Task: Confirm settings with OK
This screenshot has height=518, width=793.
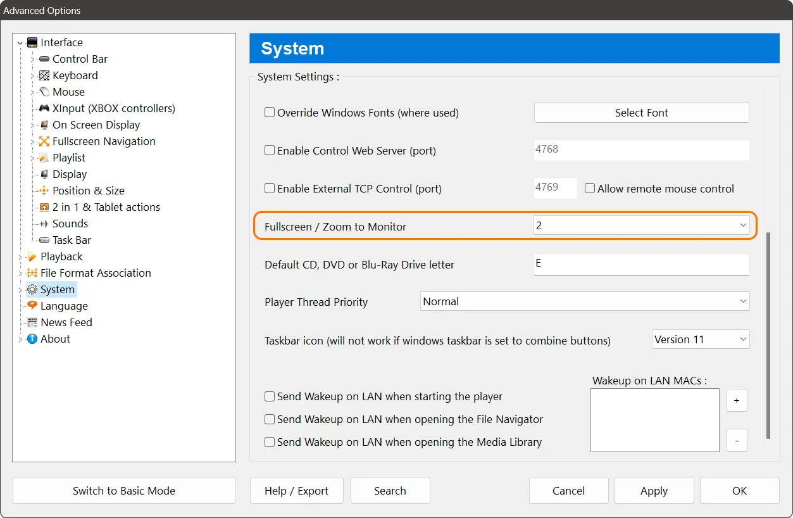Action: point(739,491)
